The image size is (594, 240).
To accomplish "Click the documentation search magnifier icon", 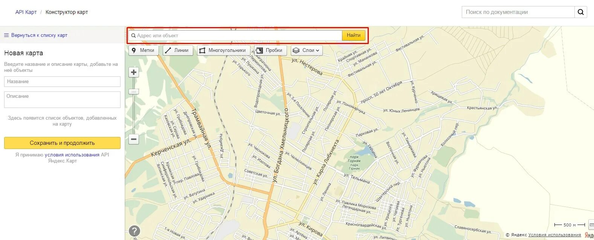I will point(580,12).
